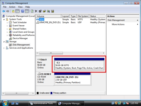
Task: Click the console tree horizontal scrollbar thumb
Action: 17,93
